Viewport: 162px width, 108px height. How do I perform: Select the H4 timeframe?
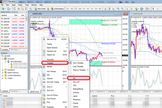[x=88, y=9]
